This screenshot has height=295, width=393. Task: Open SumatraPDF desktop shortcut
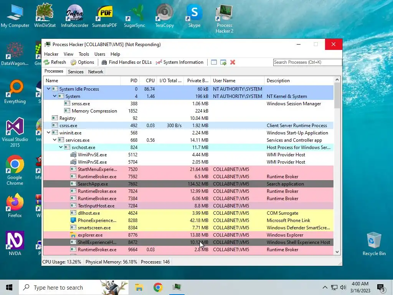[x=104, y=15]
